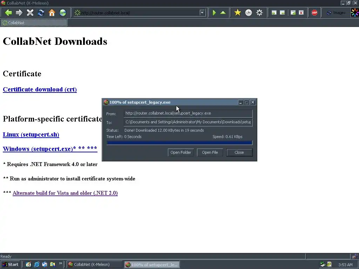This screenshot has height=269, width=359.
Task: Open the home page via house icon
Action: [52, 13]
